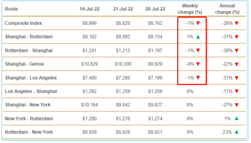
Task: Click the green up arrow for Shanghai - Rotterdam weekly change
Action: point(198,37)
